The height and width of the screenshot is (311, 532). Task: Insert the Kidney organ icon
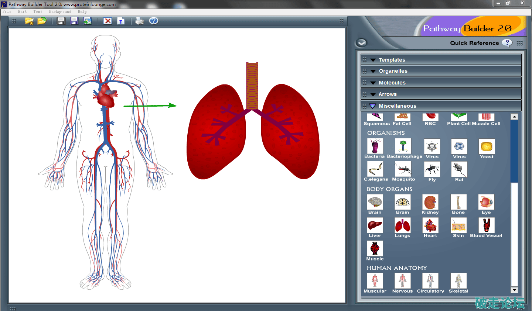pyautogui.click(x=430, y=203)
